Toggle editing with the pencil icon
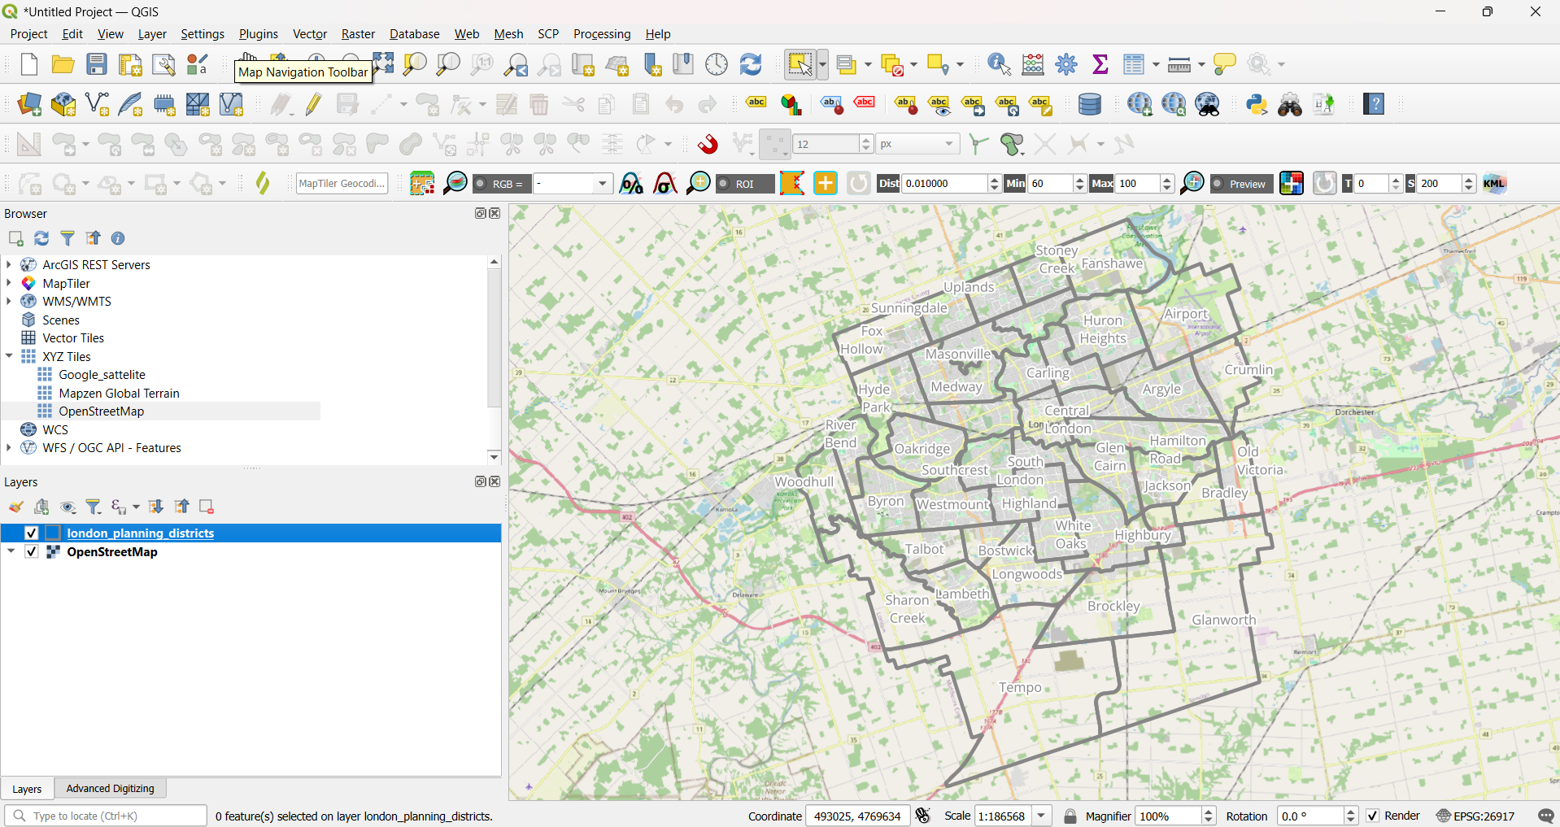This screenshot has width=1560, height=827. point(313,104)
